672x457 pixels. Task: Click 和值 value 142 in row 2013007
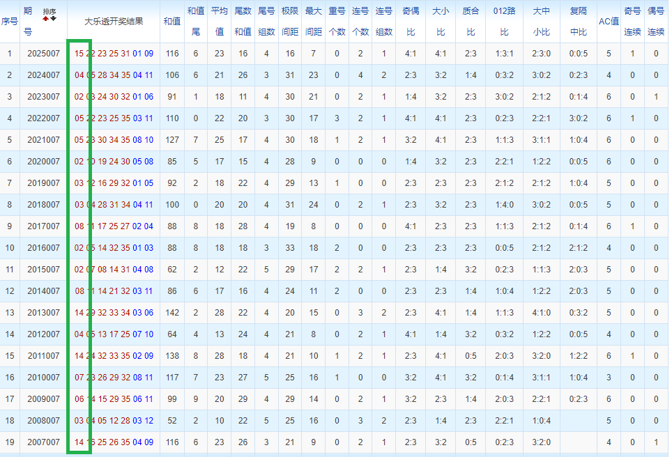(172, 313)
